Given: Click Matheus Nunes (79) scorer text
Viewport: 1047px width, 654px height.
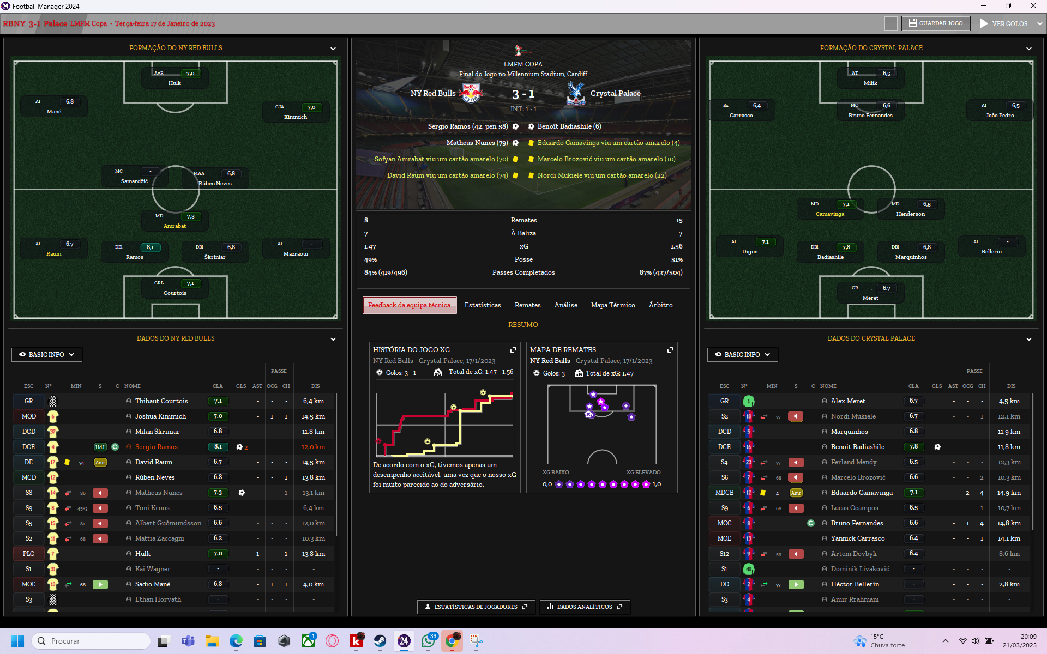Looking at the screenshot, I should (x=477, y=143).
